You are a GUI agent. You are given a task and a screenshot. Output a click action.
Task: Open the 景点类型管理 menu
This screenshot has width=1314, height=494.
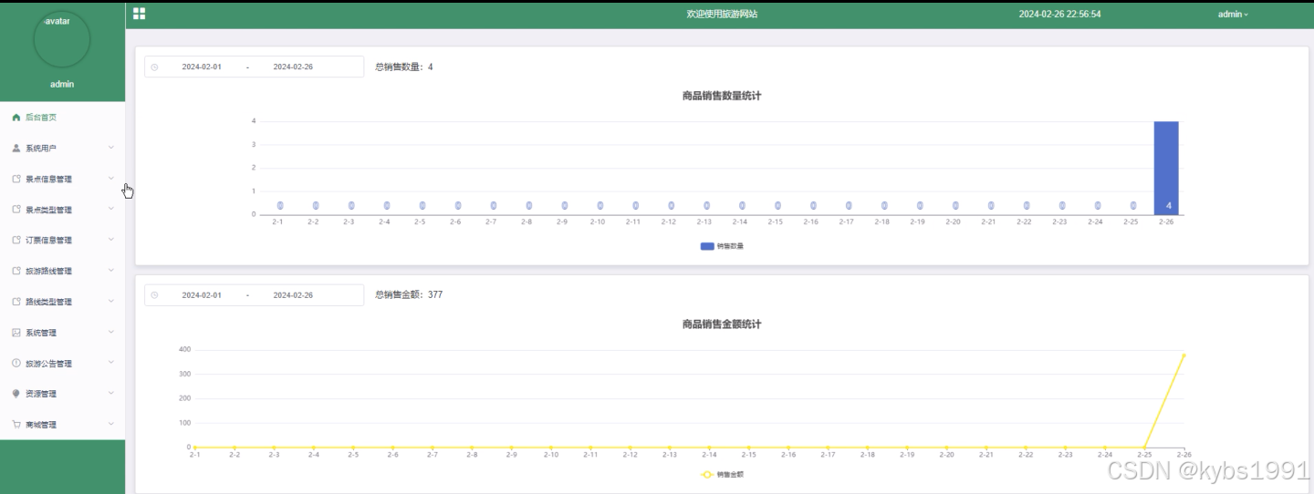(x=62, y=210)
